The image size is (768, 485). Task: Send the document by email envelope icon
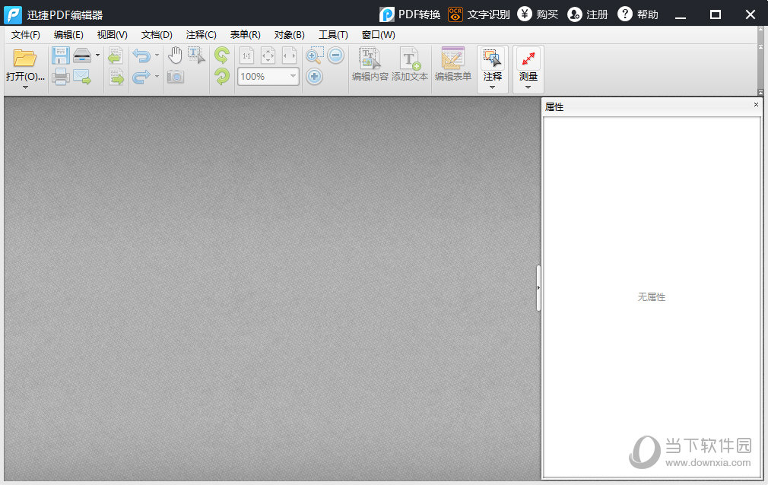click(82, 77)
